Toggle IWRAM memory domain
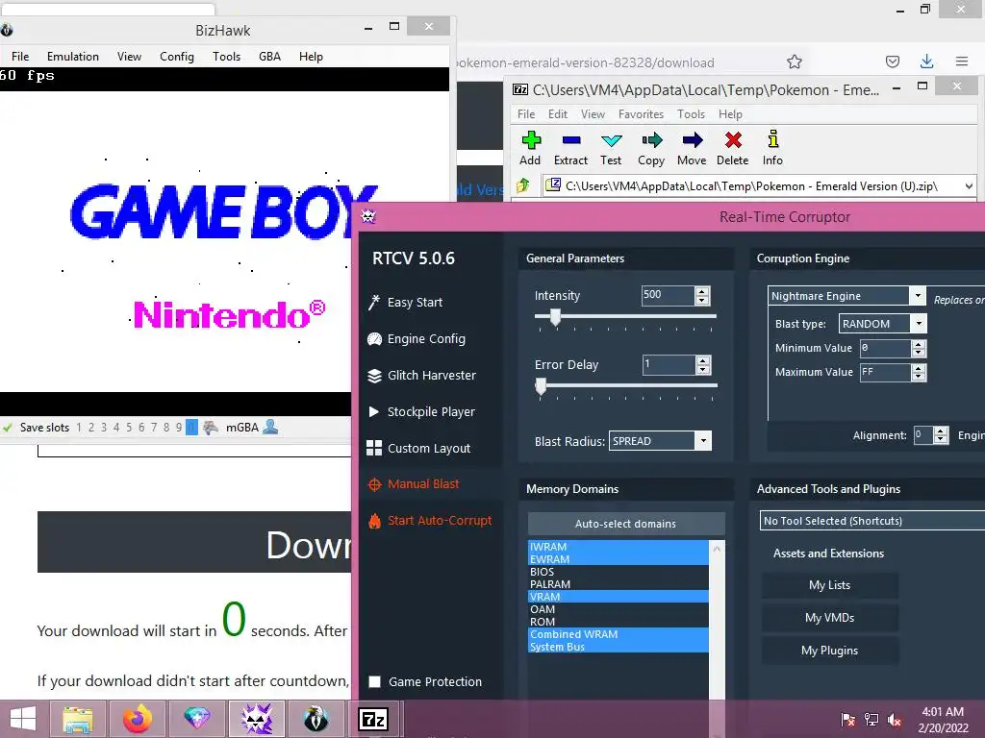 (619, 547)
